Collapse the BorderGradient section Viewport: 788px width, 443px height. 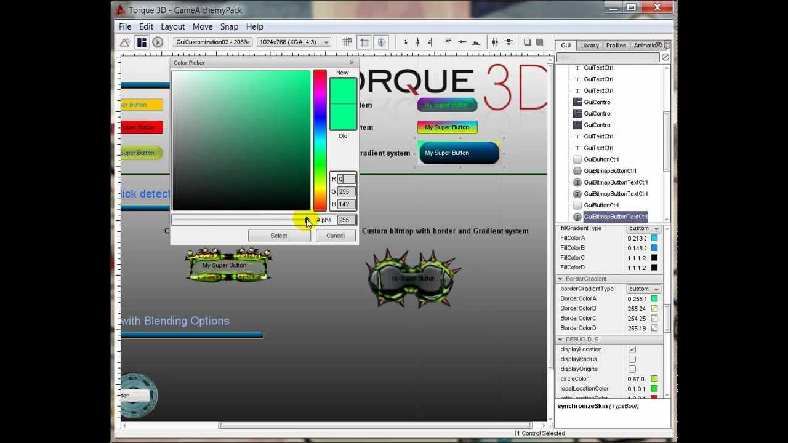tap(560, 279)
